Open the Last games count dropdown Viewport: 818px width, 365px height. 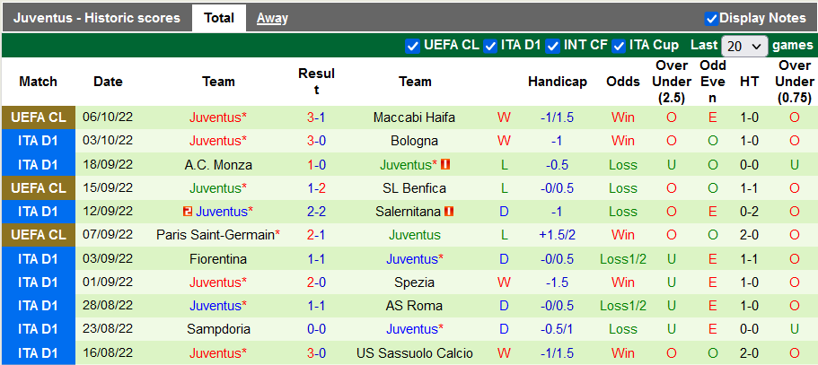[x=744, y=46]
